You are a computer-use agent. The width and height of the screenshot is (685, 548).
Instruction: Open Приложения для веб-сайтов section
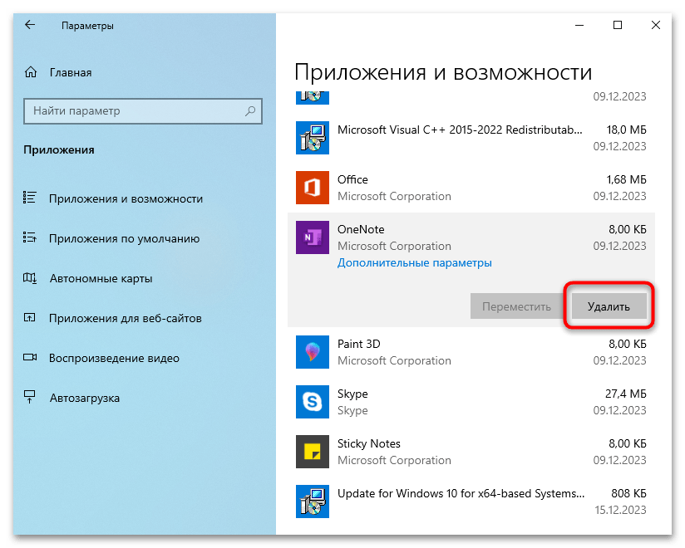click(x=125, y=318)
